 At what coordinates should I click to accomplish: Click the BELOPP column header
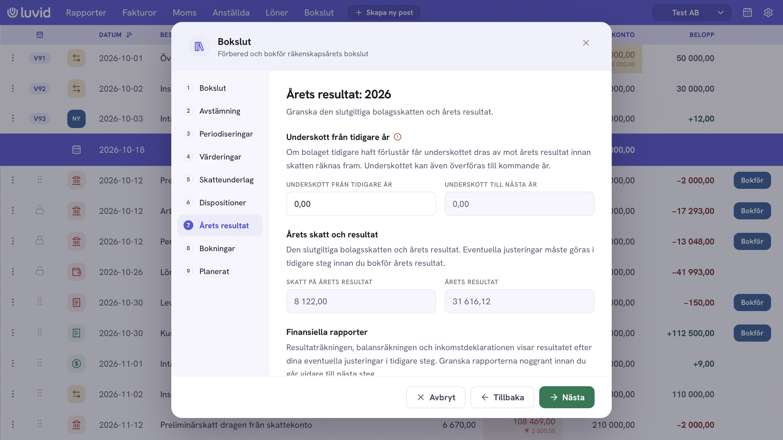702,35
